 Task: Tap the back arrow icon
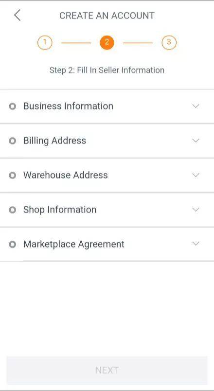(x=17, y=15)
